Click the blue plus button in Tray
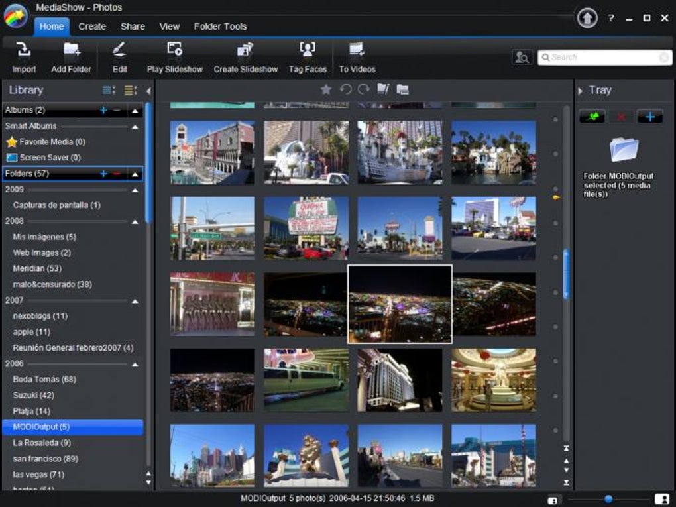Screen dimensions: 676x507 [649, 117]
